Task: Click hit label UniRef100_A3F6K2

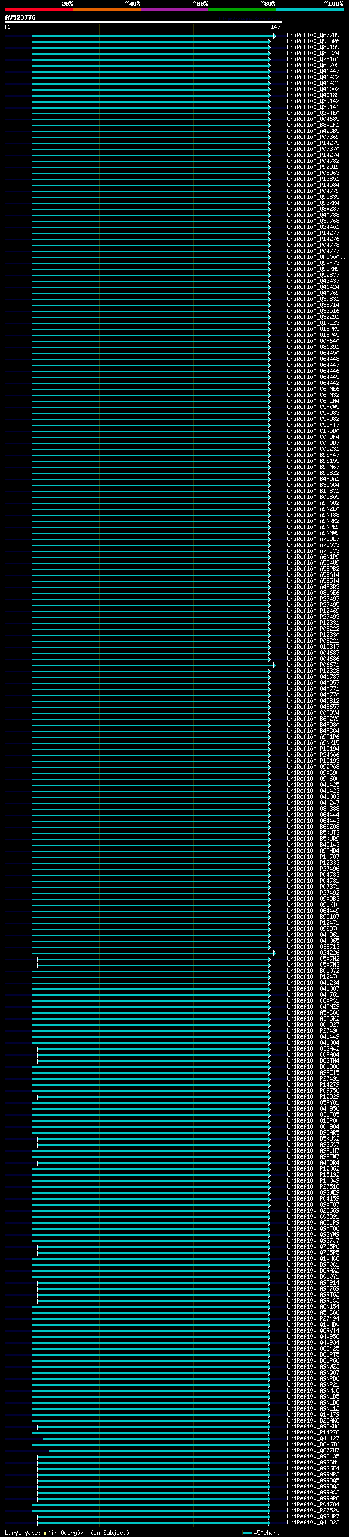Action: click(313, 1018)
